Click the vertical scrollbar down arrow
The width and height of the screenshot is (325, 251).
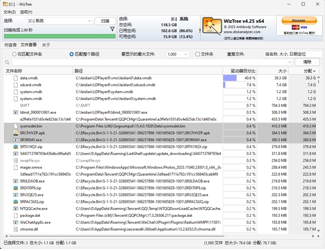[x=318, y=231]
